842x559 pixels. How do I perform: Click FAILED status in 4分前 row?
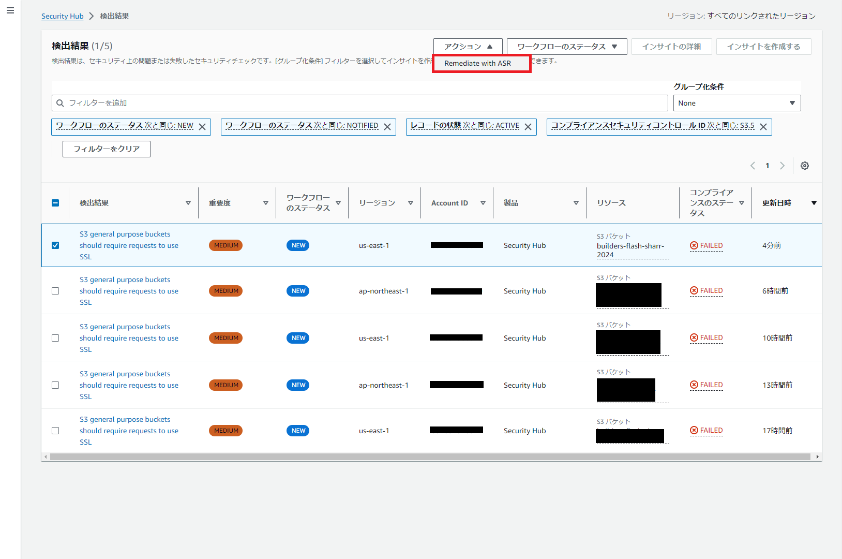706,245
